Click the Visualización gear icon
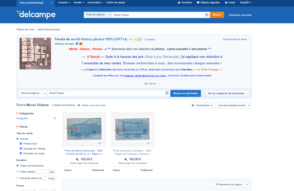Viewport: 294px width, 191px height. 193,105
